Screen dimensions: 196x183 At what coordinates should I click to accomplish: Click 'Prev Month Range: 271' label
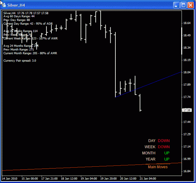tap(19, 50)
